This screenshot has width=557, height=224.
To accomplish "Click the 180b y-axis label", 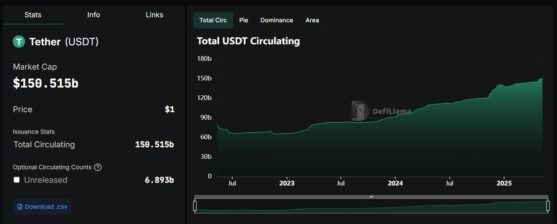I will click(x=204, y=59).
